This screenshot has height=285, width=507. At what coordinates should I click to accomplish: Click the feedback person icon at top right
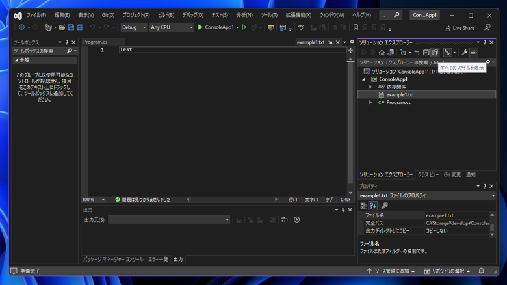487,28
